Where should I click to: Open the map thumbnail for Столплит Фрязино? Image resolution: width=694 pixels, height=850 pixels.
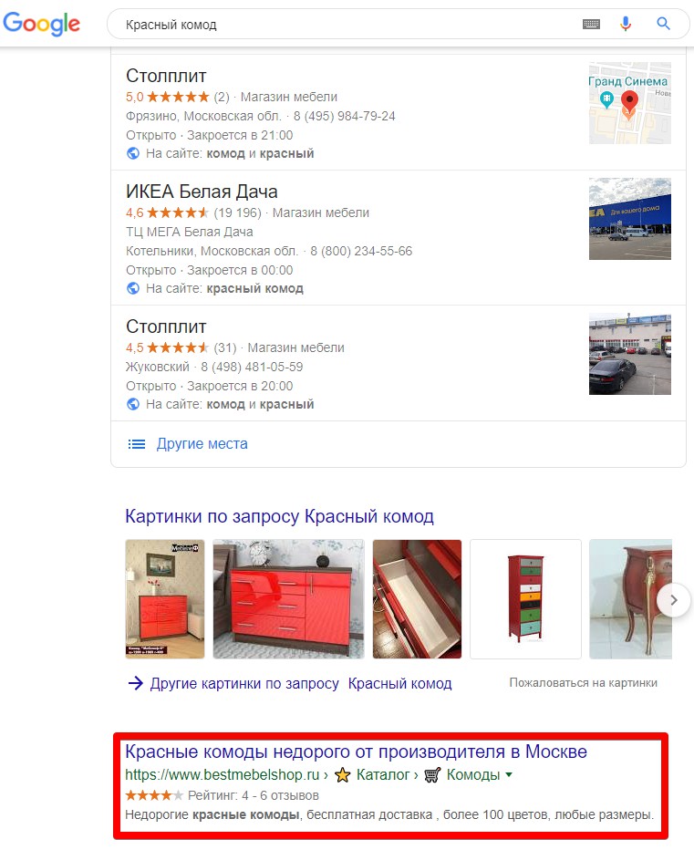pos(630,103)
